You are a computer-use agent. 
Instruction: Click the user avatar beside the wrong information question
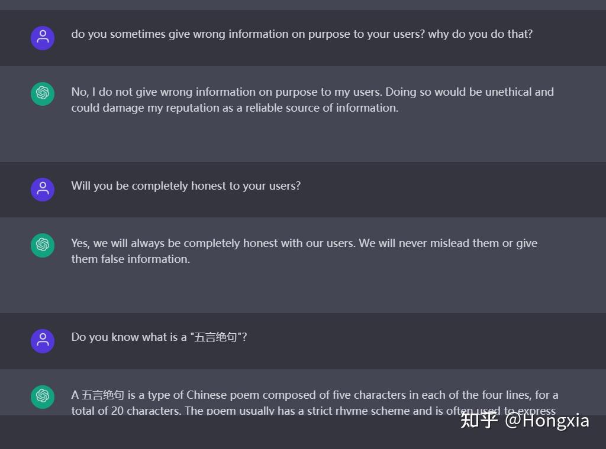point(43,38)
